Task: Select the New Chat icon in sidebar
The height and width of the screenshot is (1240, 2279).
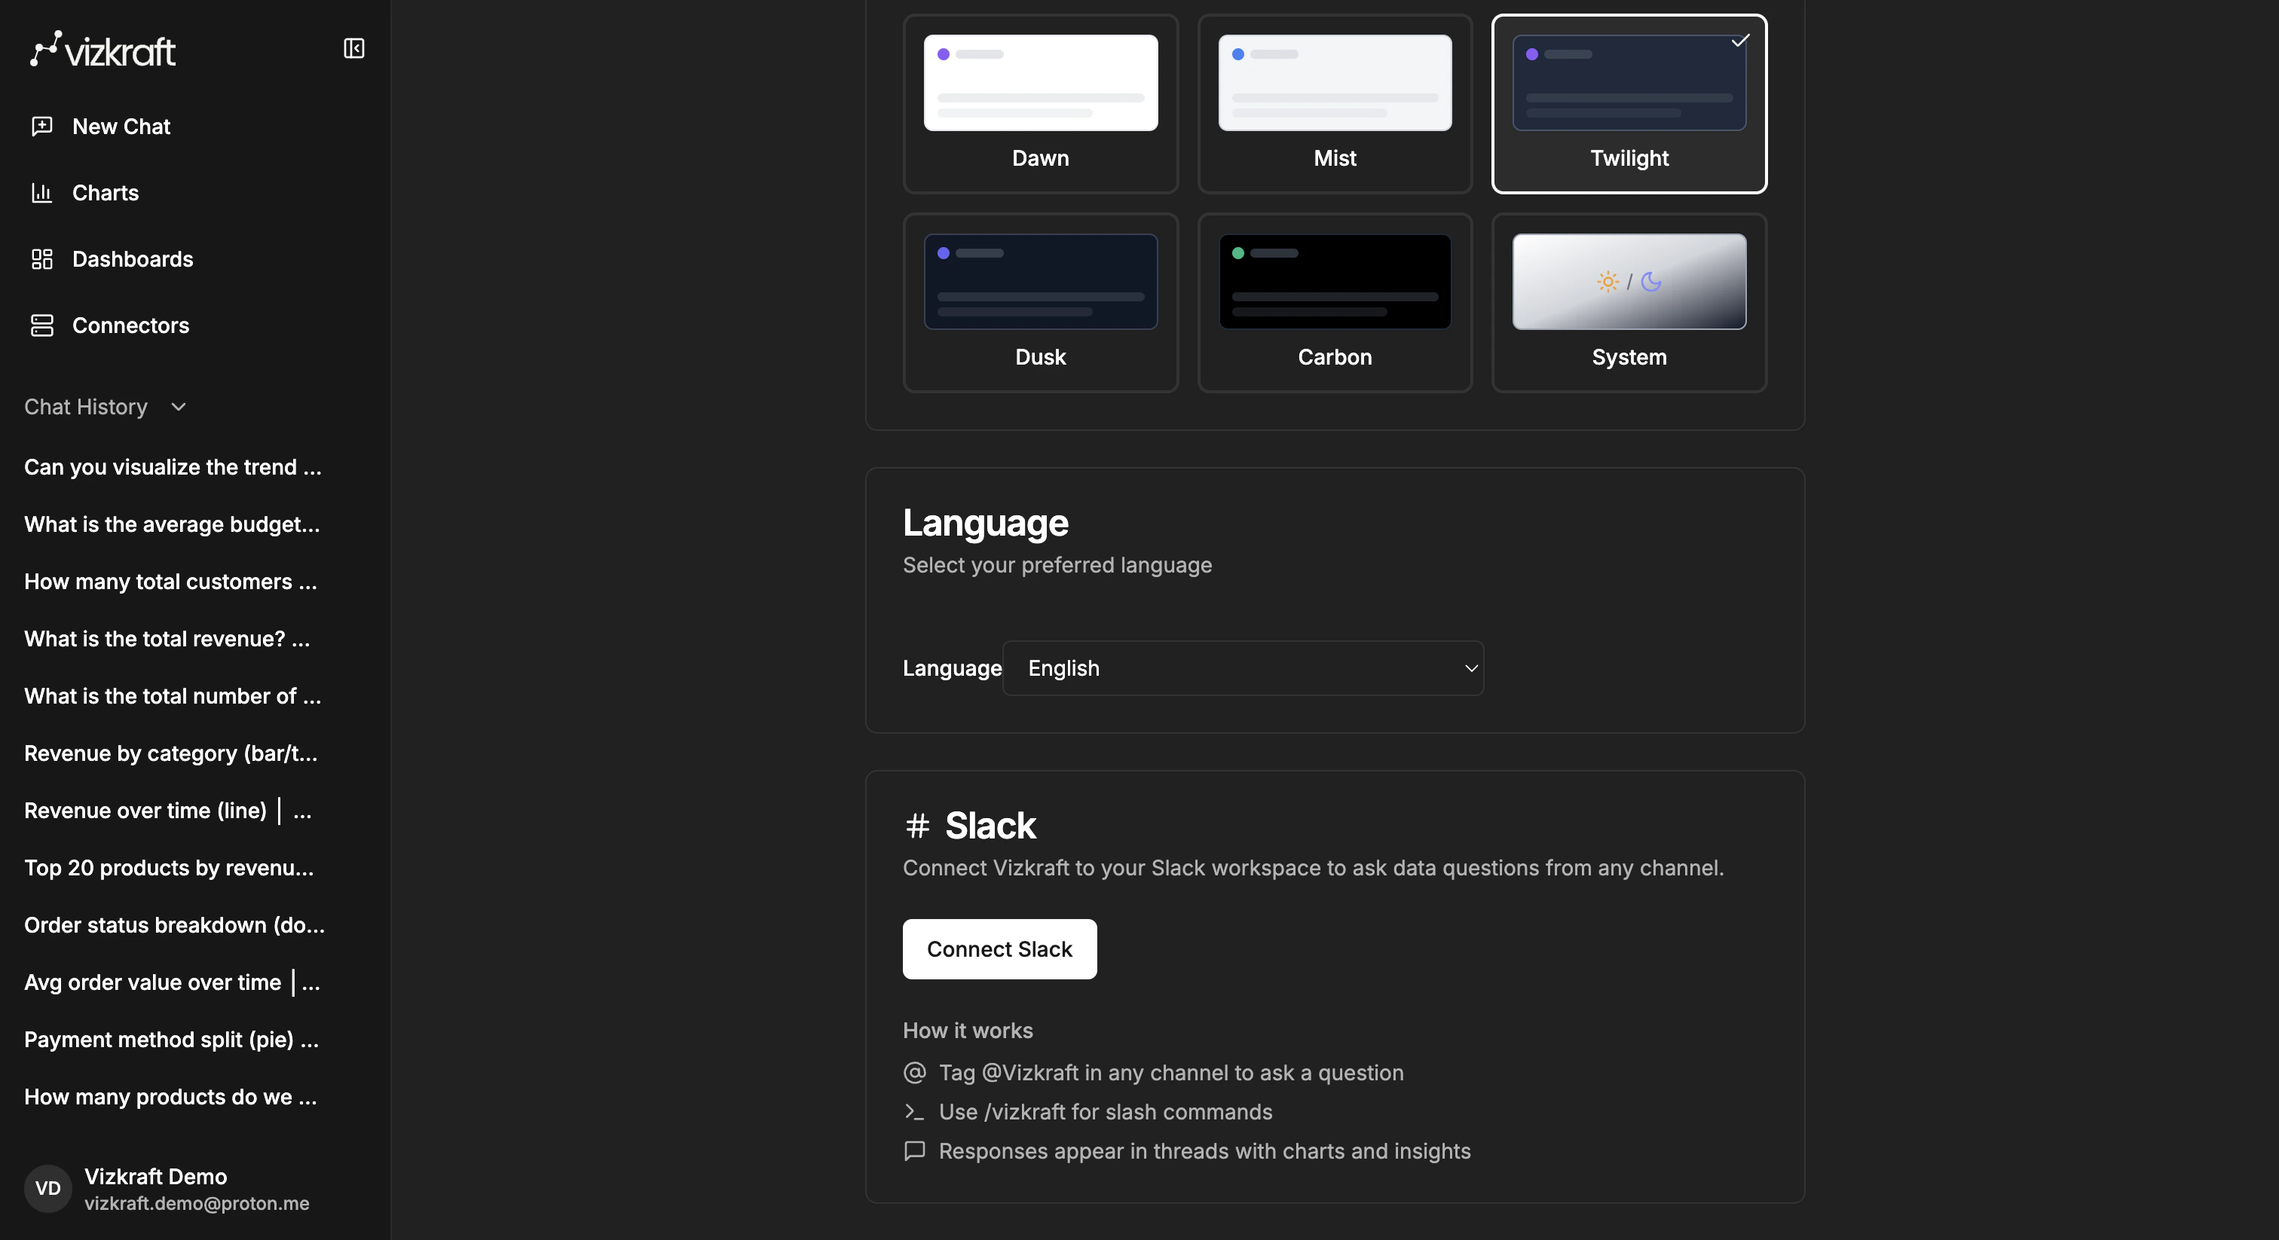Action: [44, 126]
